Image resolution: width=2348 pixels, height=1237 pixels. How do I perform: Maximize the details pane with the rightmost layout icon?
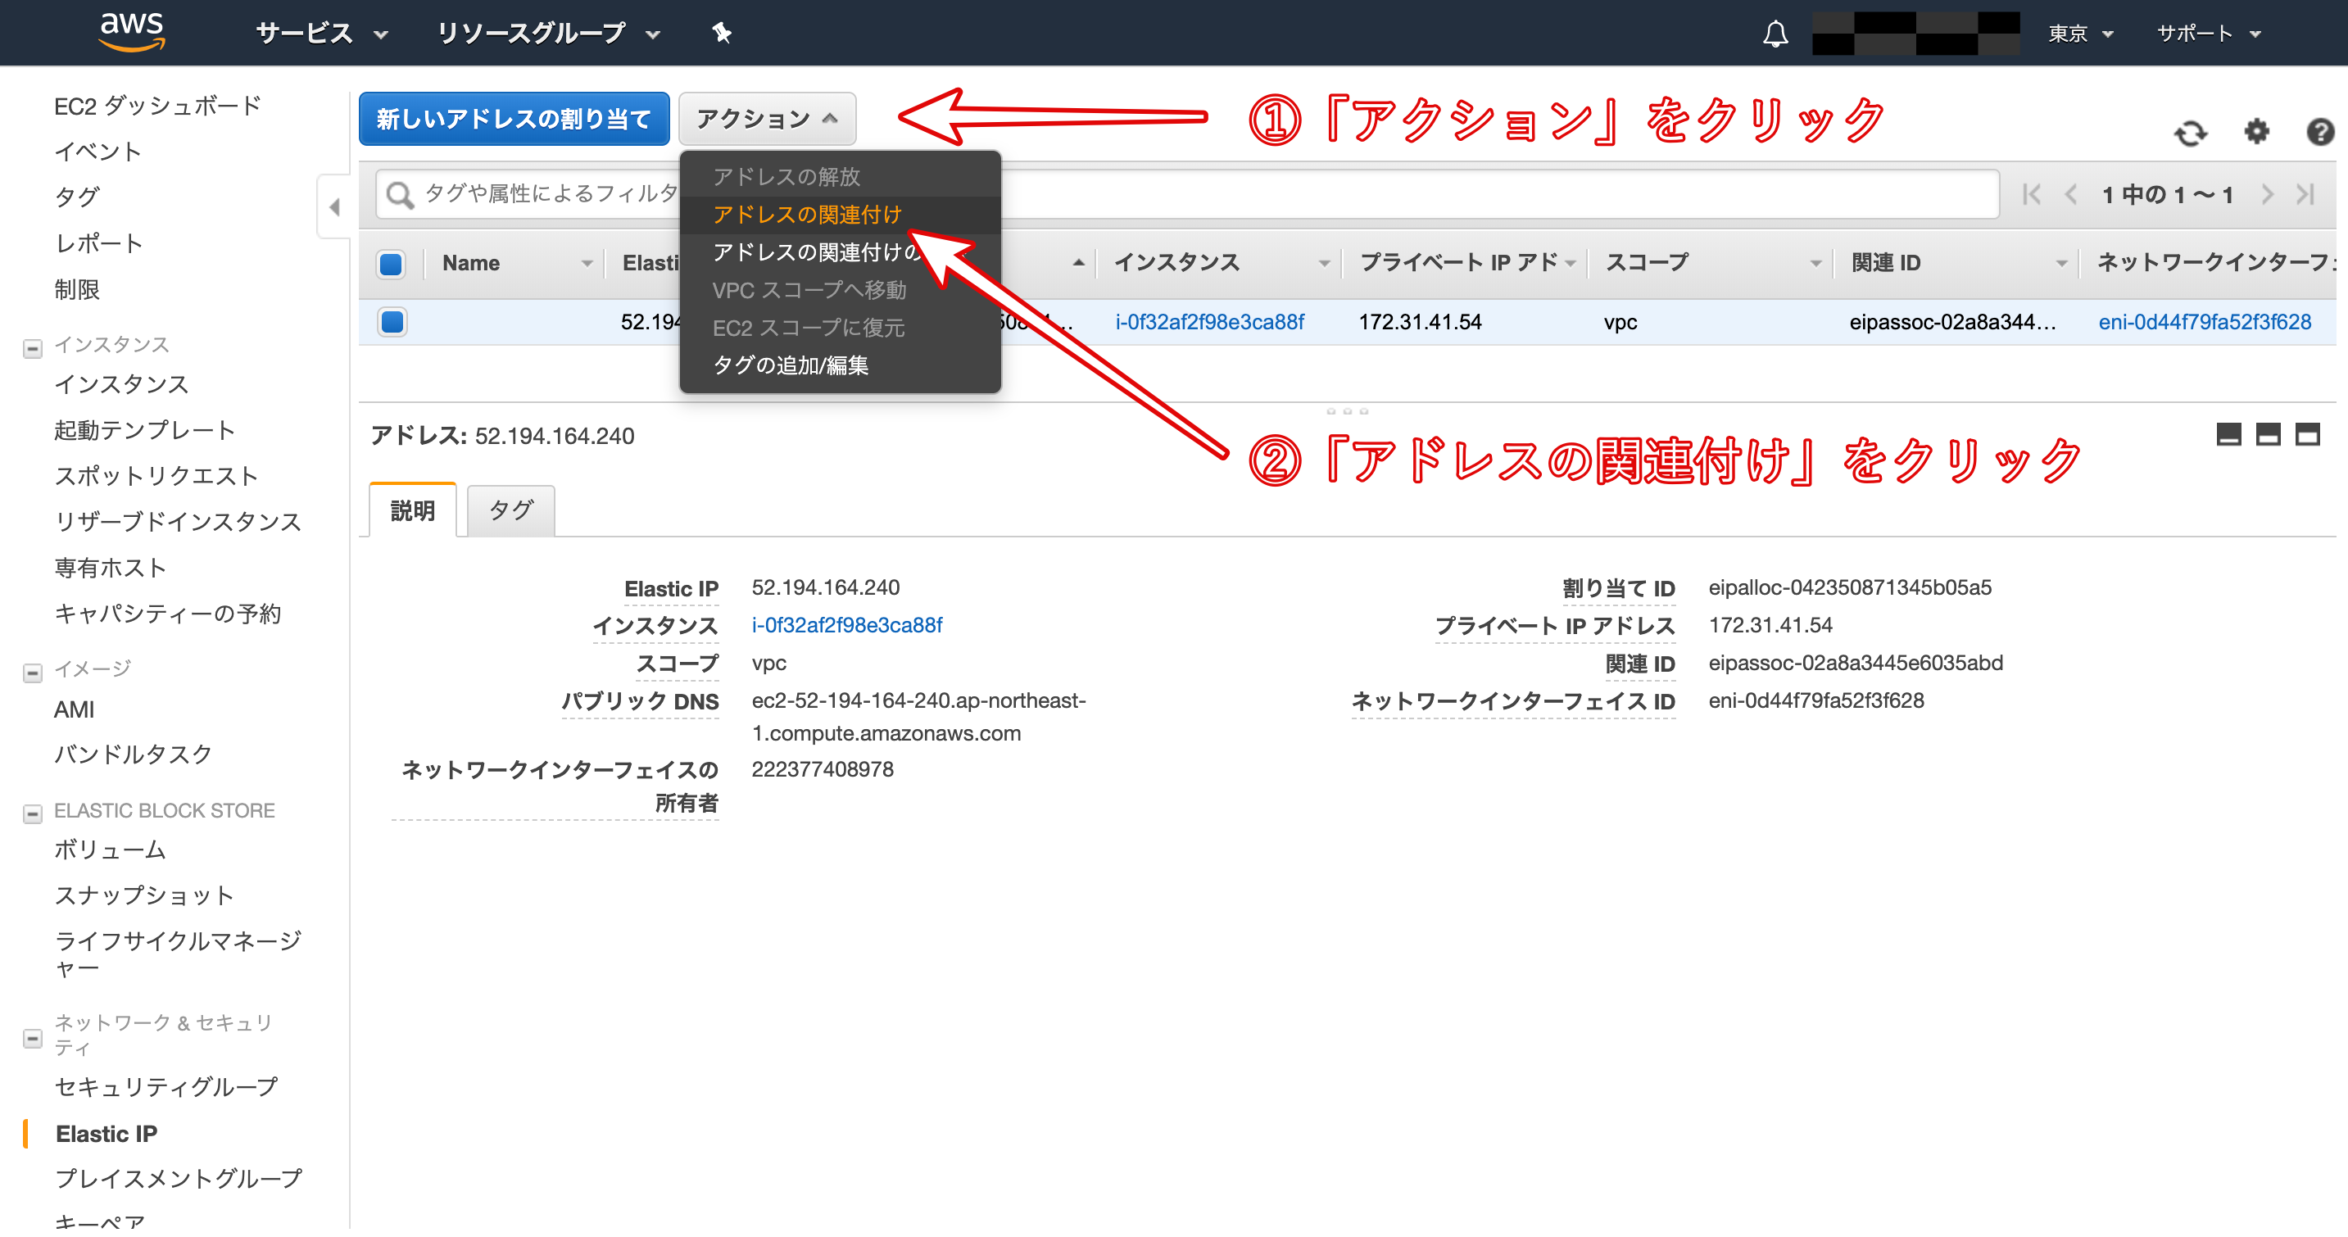click(x=2307, y=434)
